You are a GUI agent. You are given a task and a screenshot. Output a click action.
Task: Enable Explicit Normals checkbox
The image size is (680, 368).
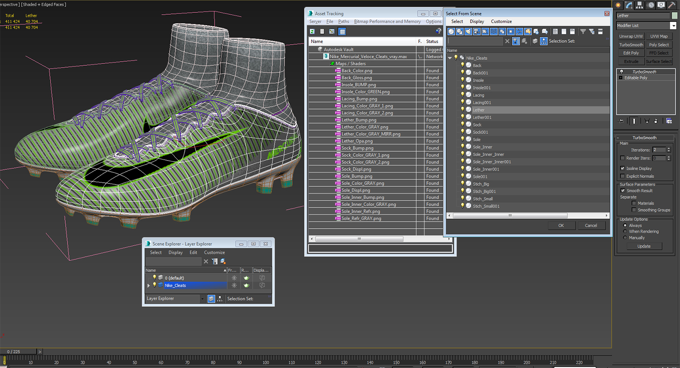tap(623, 176)
